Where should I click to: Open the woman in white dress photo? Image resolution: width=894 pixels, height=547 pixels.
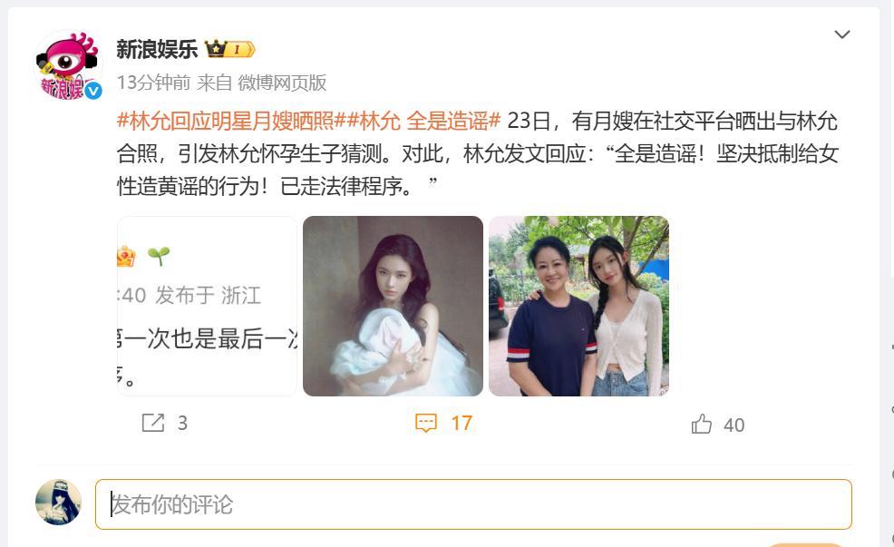pyautogui.click(x=393, y=306)
